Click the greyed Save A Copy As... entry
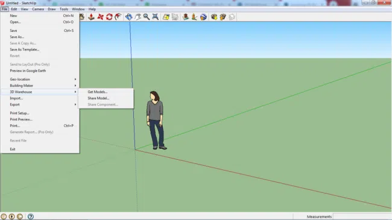The image size is (392, 220). tap(40, 43)
